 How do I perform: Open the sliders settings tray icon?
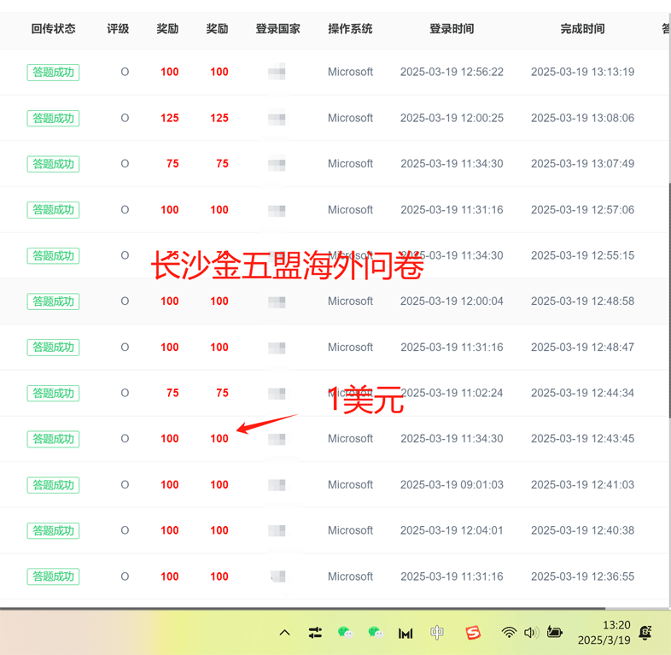tap(315, 633)
